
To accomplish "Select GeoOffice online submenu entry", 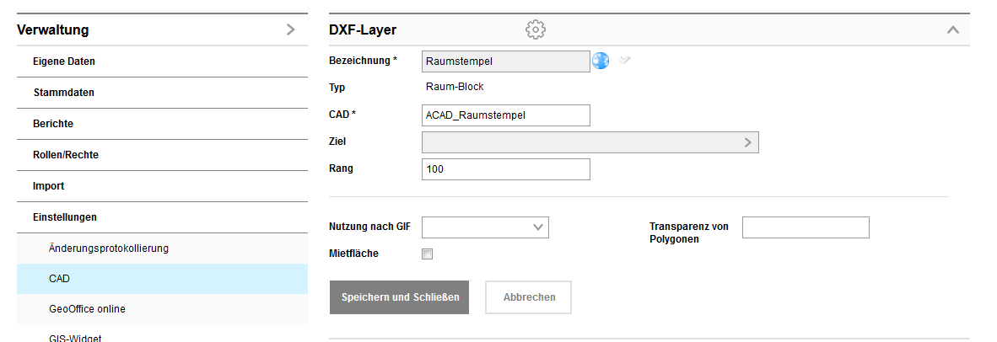I will (87, 309).
